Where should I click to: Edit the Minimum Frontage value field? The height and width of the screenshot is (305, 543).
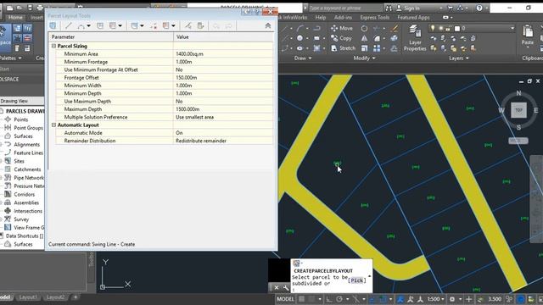click(223, 62)
